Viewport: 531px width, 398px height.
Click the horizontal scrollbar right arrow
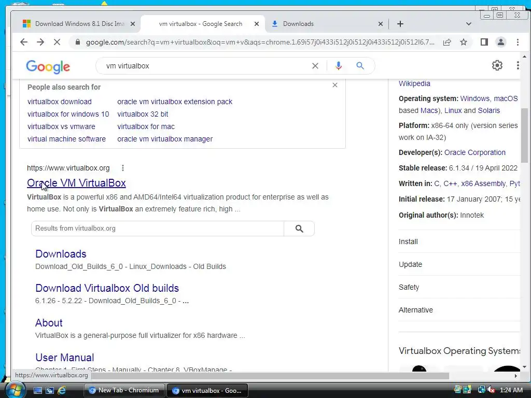pos(515,376)
